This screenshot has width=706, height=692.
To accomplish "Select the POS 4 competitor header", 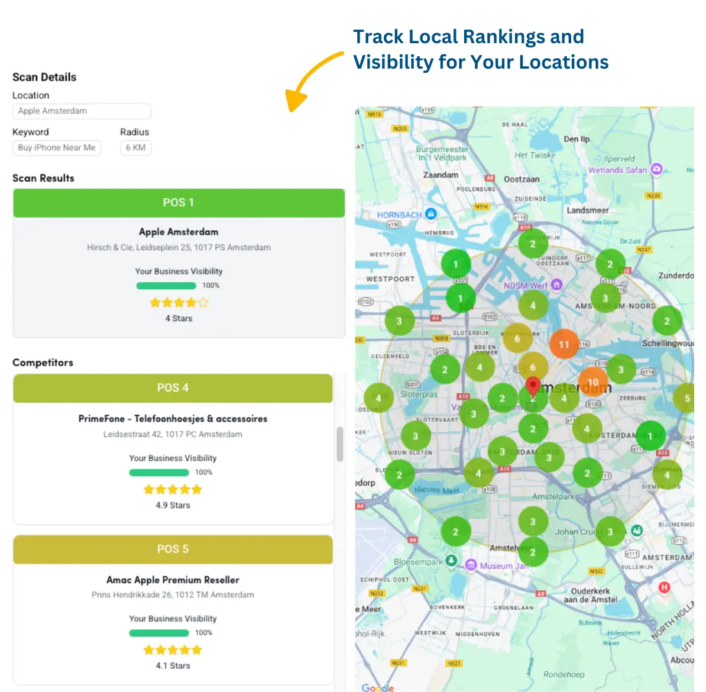I will coord(173,388).
